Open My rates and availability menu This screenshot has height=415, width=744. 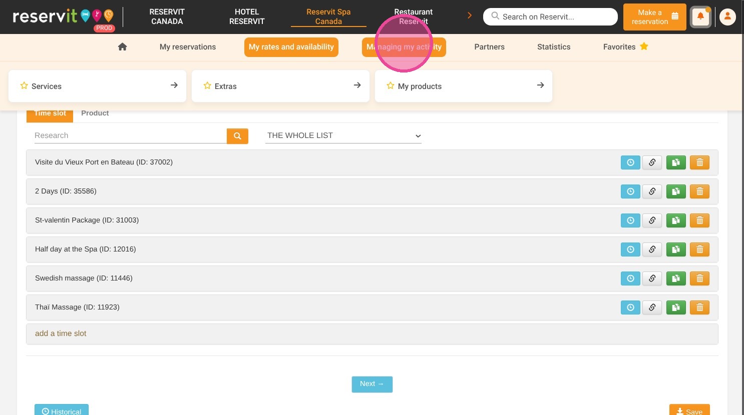click(291, 47)
